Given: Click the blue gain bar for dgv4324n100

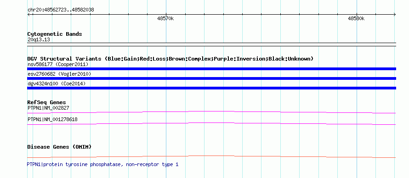Looking at the screenshot, I should click(x=211, y=88).
